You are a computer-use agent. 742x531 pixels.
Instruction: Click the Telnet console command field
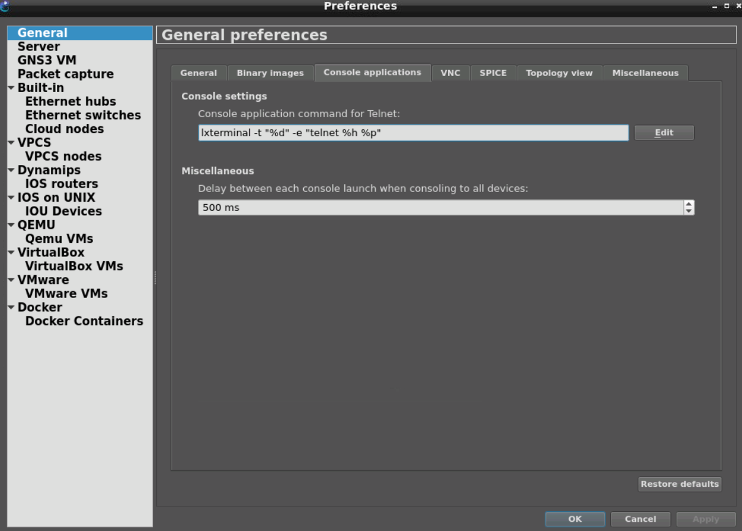[x=413, y=133]
